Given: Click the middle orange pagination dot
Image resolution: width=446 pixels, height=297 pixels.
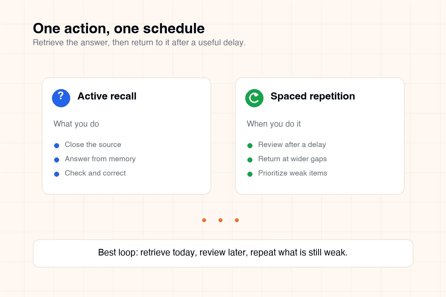Looking at the screenshot, I should coord(220,220).
